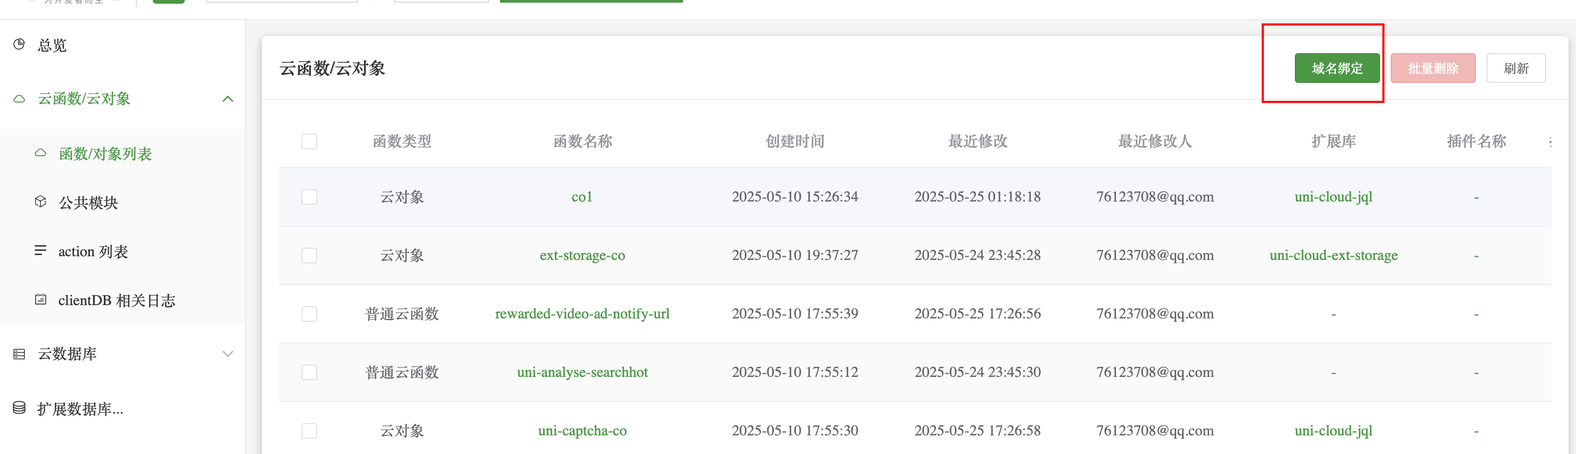Check the box for rewarded-video-ad-notify-url row

click(x=309, y=314)
